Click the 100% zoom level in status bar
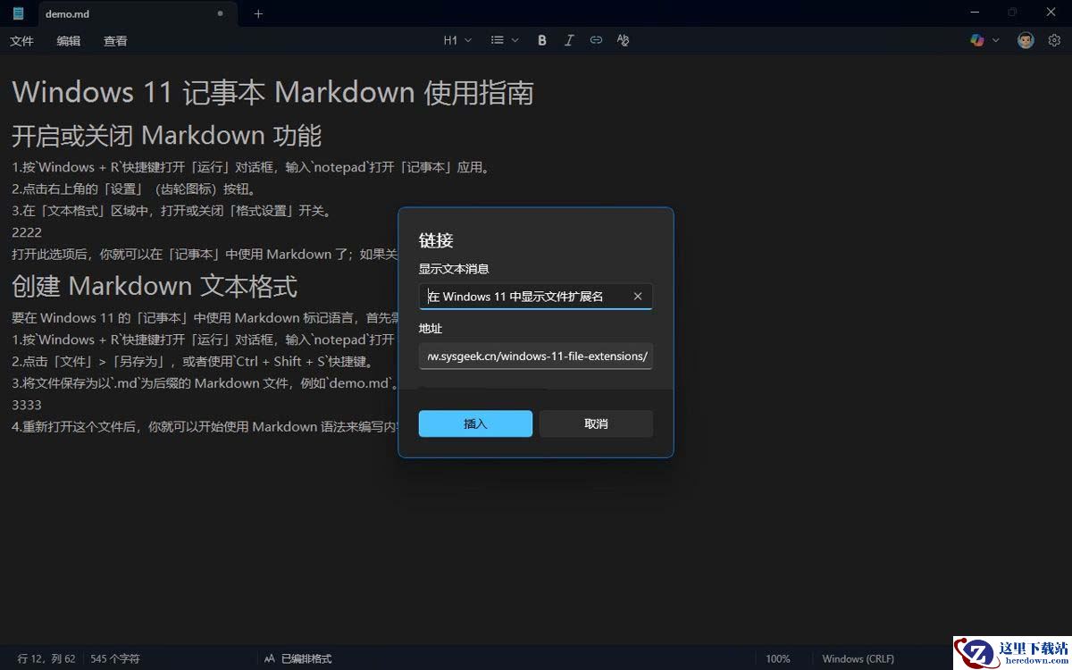The width and height of the screenshot is (1072, 670). (x=778, y=658)
